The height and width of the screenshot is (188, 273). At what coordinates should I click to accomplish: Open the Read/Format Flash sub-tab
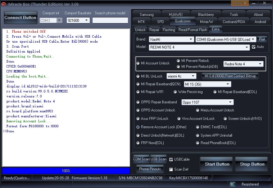click(193, 30)
